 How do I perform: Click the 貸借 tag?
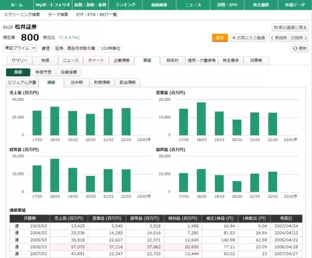point(46,48)
